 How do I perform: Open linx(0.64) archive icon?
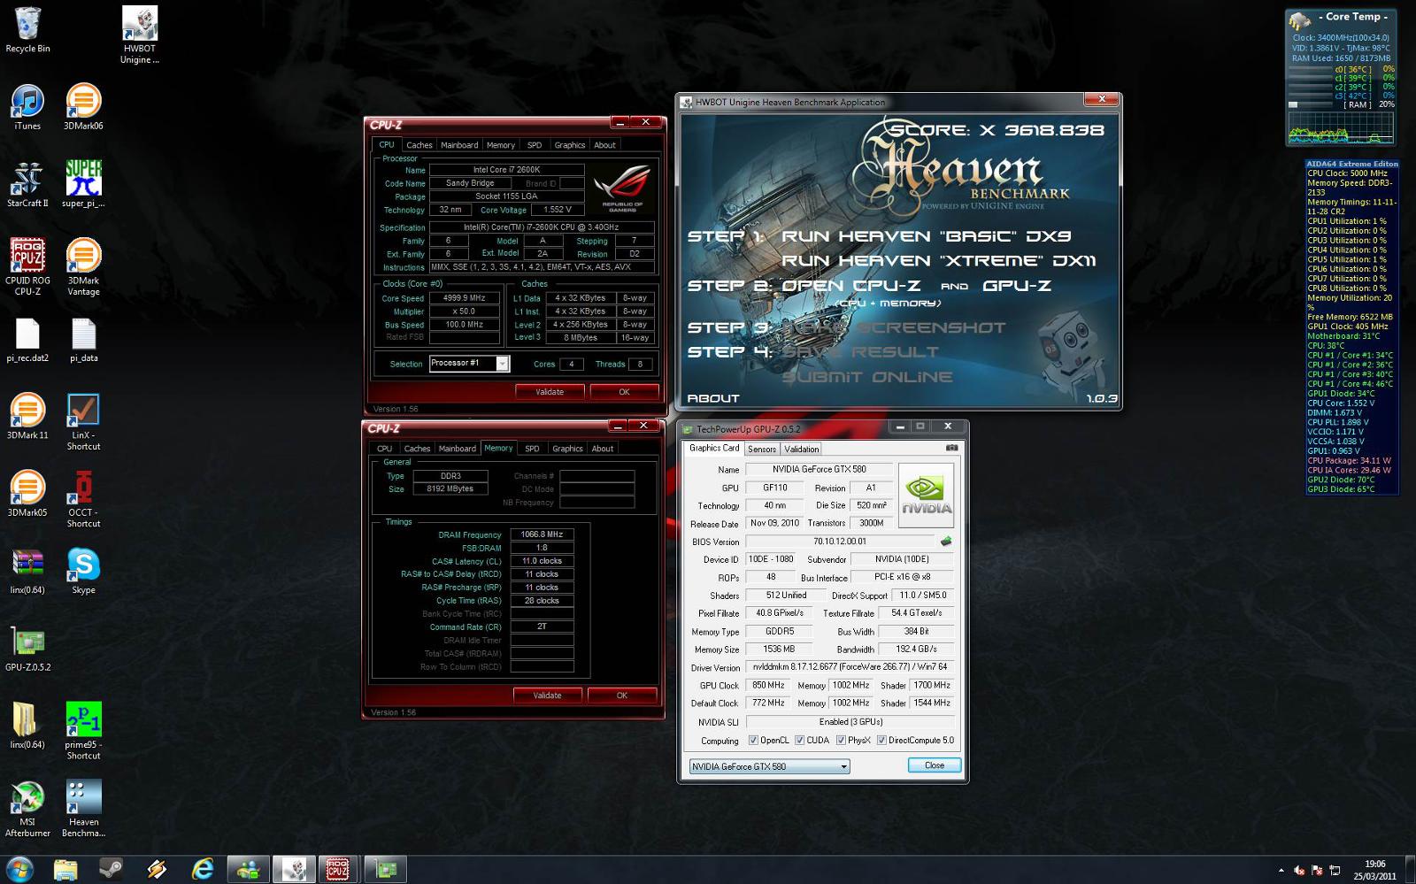[27, 571]
